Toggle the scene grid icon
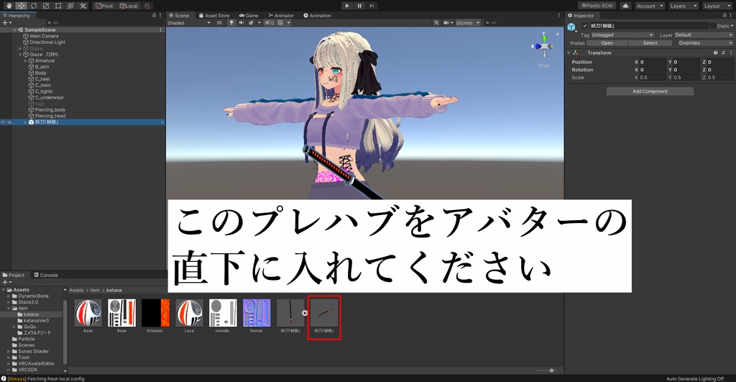 coord(281,22)
